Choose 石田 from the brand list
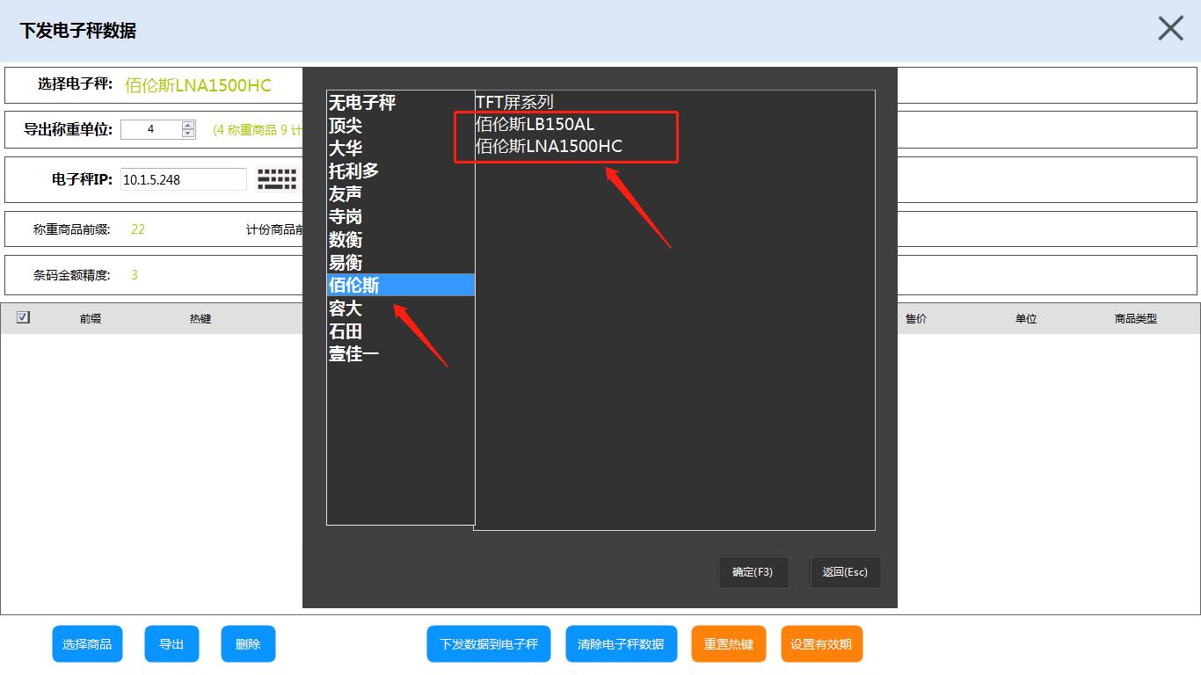This screenshot has width=1201, height=675. tap(400, 331)
